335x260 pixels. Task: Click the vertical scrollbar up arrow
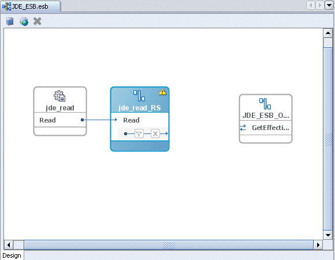328,33
